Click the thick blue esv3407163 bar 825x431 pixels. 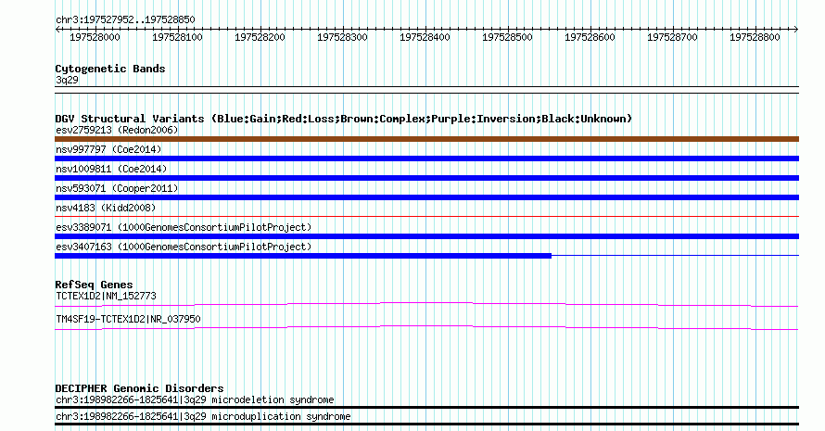click(x=303, y=256)
